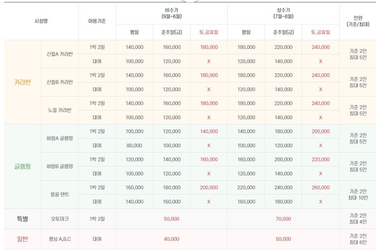Click the 카라반 category cell
The width and height of the screenshot is (376, 252).
click(x=22, y=82)
